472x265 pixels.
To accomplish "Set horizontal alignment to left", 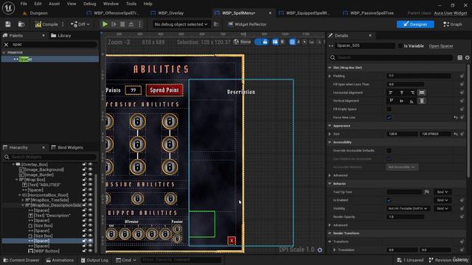I will coord(391,93).
